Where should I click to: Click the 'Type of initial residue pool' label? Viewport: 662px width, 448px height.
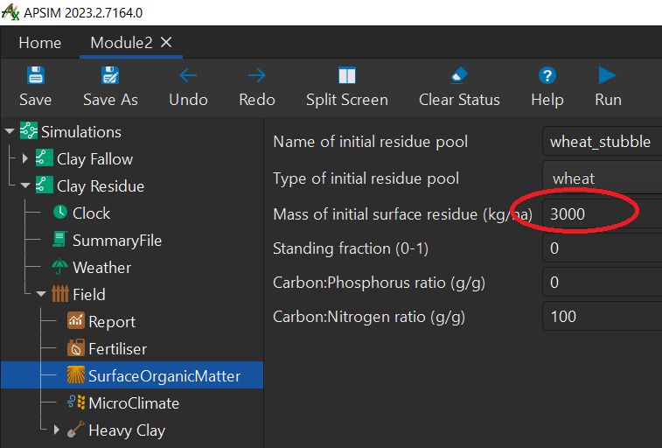tap(366, 178)
